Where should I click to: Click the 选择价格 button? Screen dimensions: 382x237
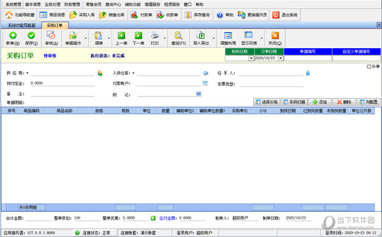click(267, 102)
